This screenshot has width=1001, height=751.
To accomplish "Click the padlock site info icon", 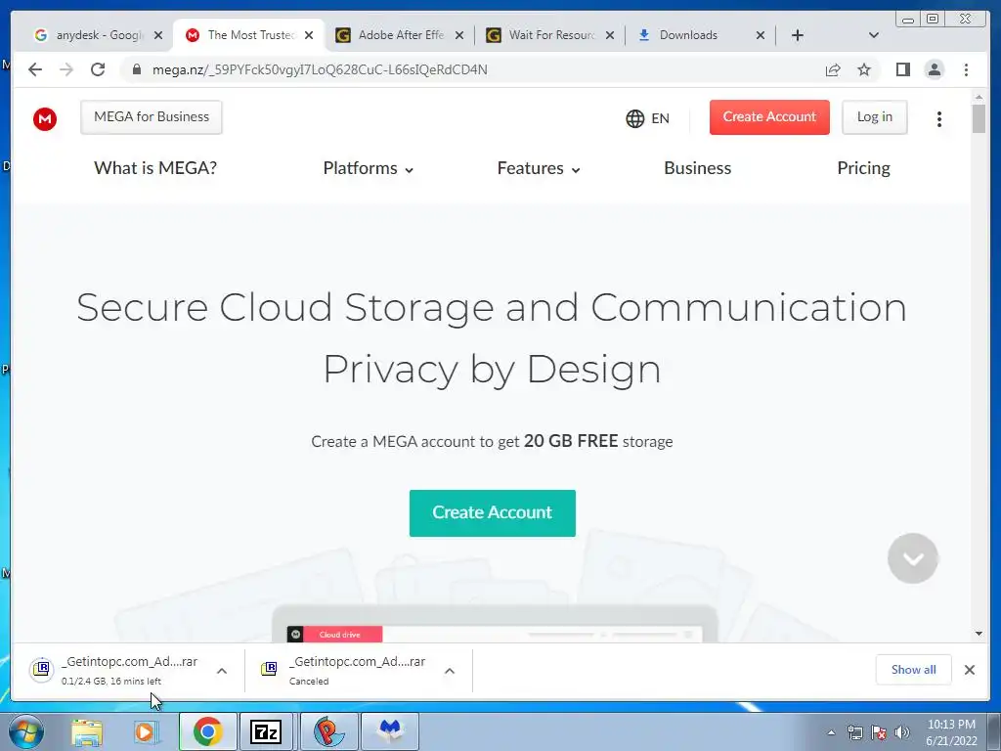I will point(136,69).
